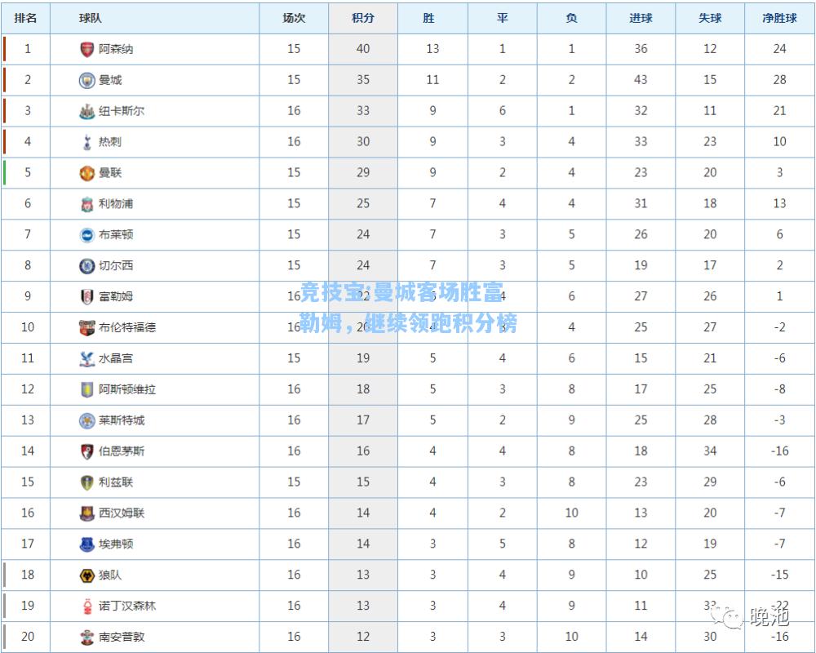
Task: Sort by the 积分 column header
Action: click(363, 18)
